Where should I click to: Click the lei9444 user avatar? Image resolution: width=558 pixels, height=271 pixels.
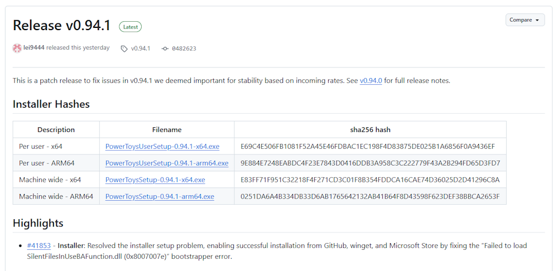click(x=17, y=48)
